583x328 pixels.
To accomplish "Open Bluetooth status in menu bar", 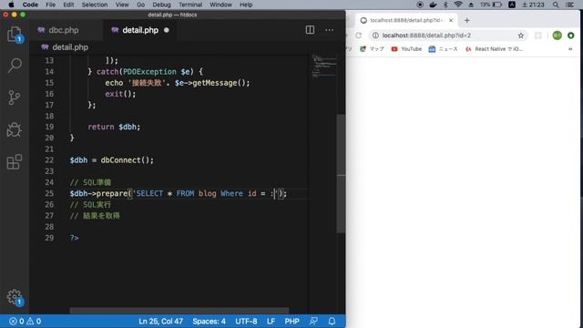I will pos(445,5).
